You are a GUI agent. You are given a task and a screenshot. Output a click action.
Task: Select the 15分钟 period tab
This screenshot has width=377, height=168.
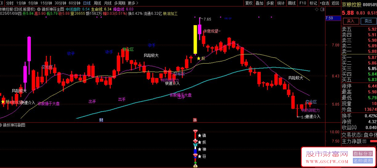46,3
